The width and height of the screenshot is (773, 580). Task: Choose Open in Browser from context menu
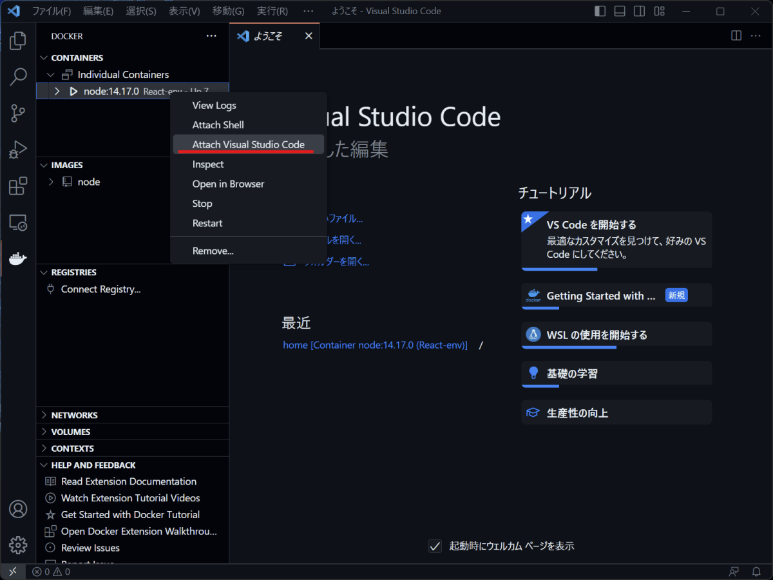coord(249,184)
